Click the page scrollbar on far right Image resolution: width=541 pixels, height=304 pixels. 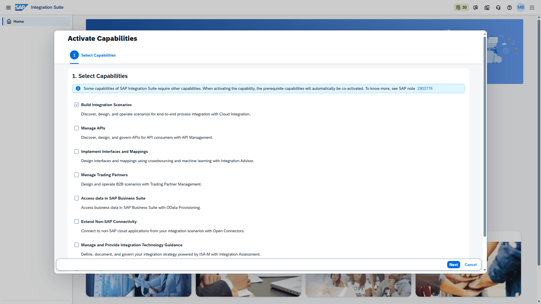[539, 142]
